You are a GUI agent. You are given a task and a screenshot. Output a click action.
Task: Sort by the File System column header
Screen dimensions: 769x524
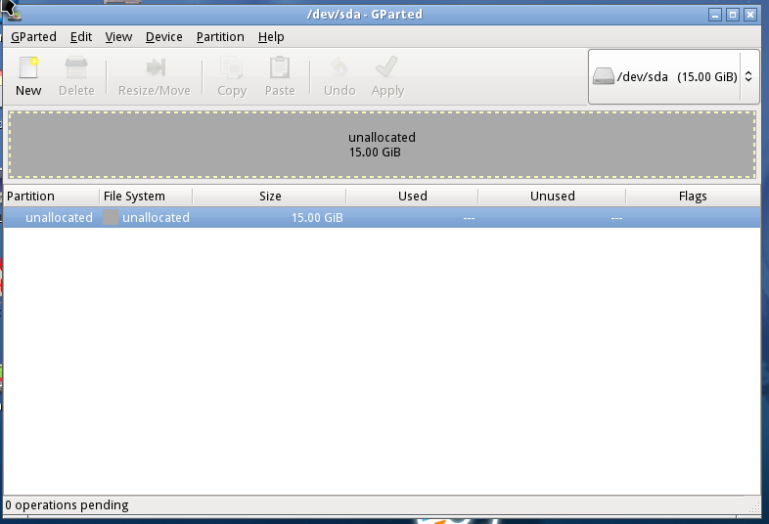[146, 196]
